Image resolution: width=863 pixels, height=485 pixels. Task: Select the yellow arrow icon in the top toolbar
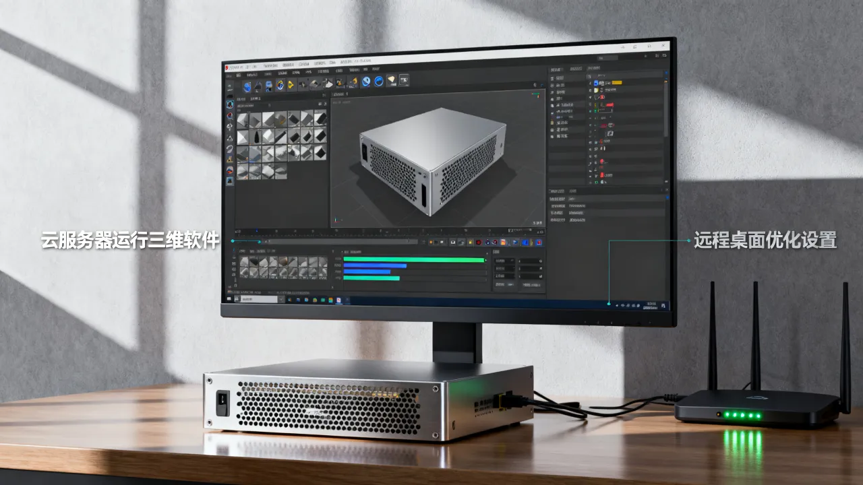click(x=291, y=85)
